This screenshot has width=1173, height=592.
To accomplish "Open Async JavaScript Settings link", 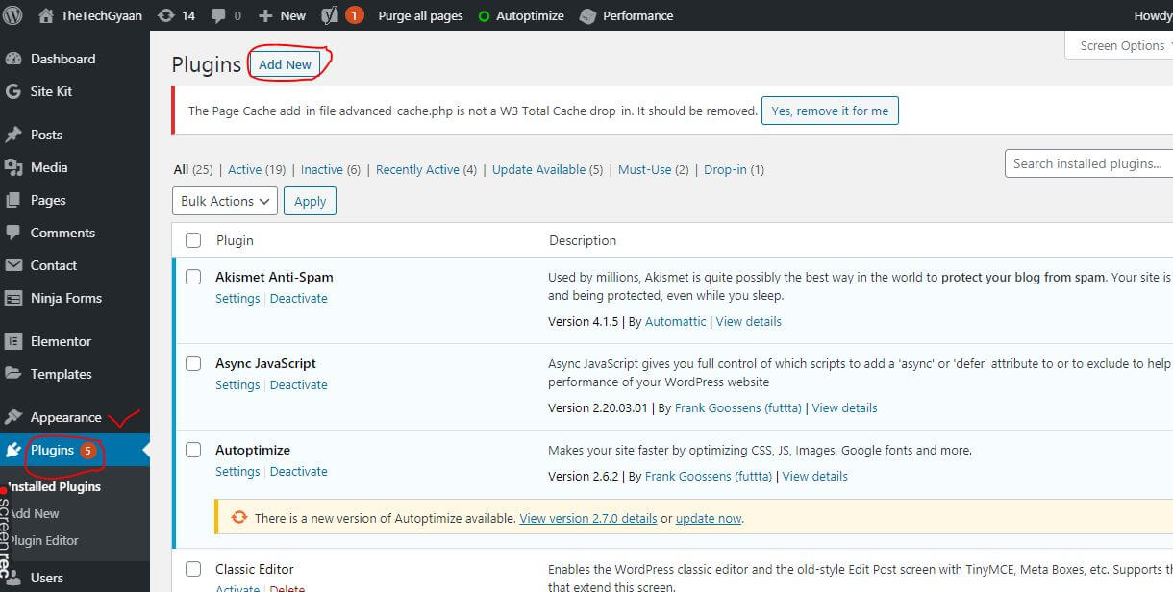I will 237,384.
